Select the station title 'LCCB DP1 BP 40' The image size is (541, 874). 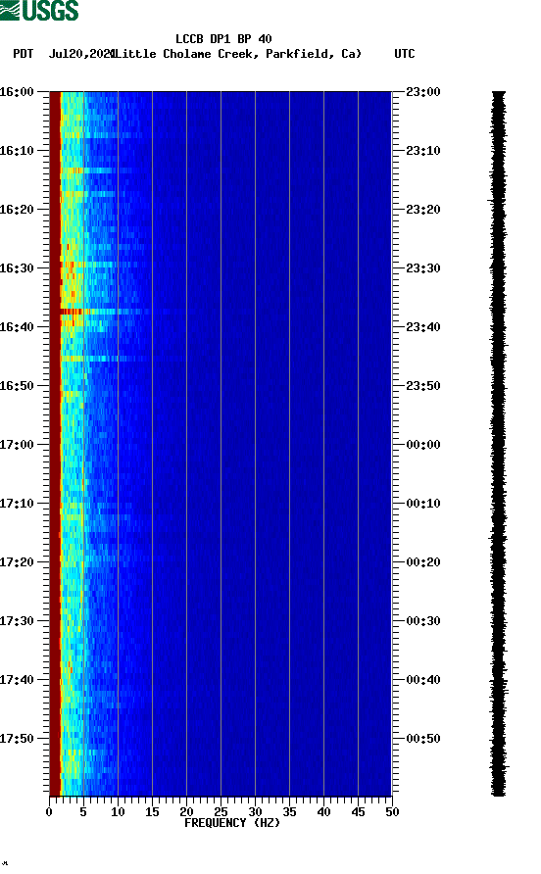pyautogui.click(x=223, y=39)
